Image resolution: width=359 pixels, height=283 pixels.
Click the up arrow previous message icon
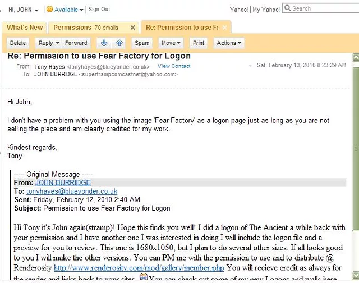coord(119,43)
